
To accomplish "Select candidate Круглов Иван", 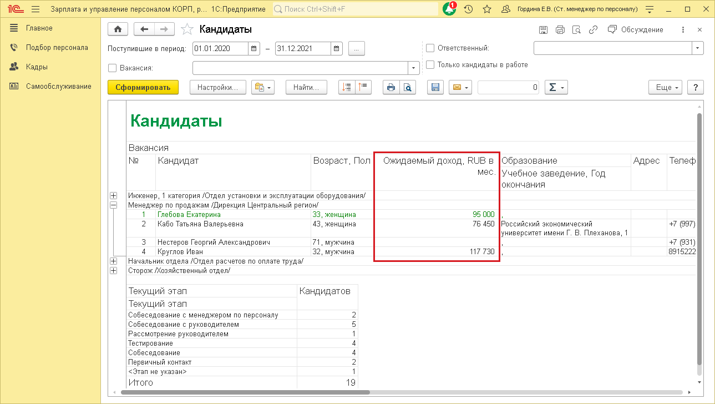I will [180, 252].
